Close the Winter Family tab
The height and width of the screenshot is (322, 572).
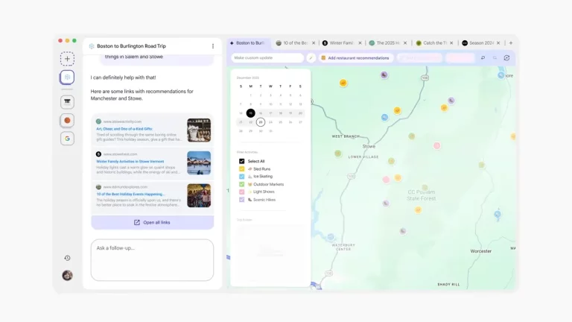(361, 43)
